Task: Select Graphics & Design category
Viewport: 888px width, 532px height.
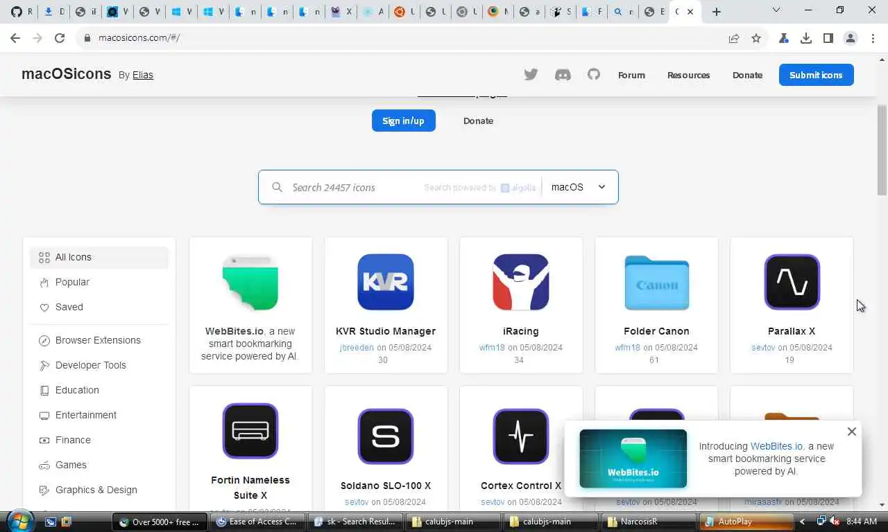Action: [99, 490]
